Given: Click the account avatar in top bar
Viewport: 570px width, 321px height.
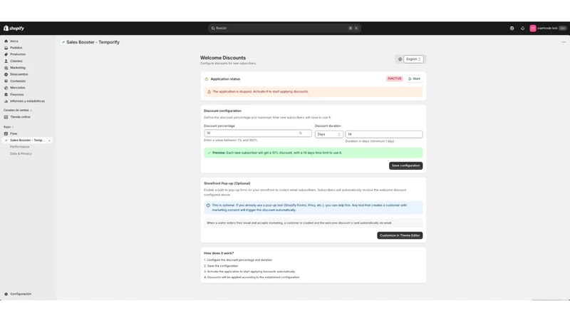Looking at the screenshot, I should (532, 29).
